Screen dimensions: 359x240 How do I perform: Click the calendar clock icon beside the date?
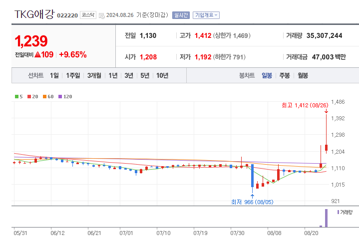pos(102,15)
